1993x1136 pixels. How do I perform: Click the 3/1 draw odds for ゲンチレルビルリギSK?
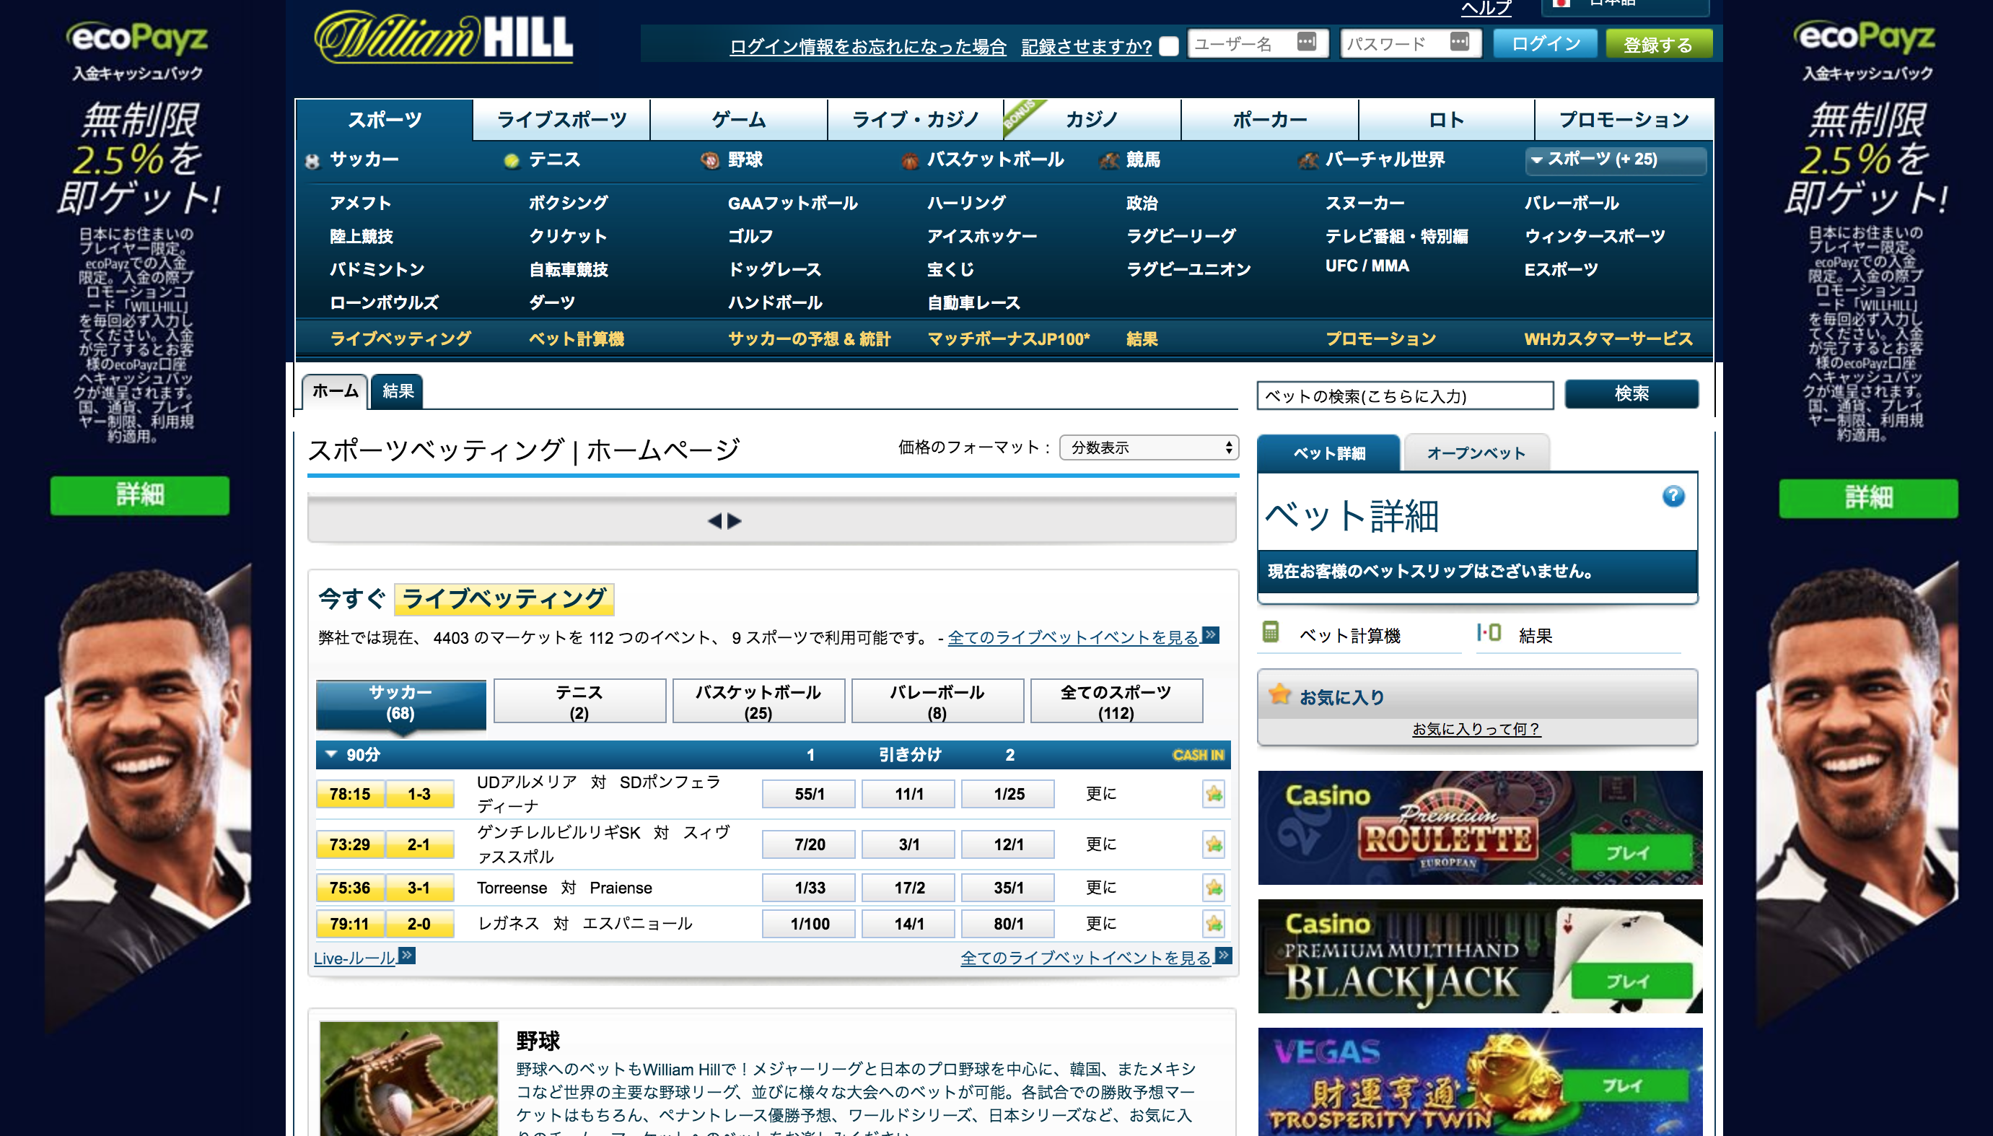click(x=908, y=844)
